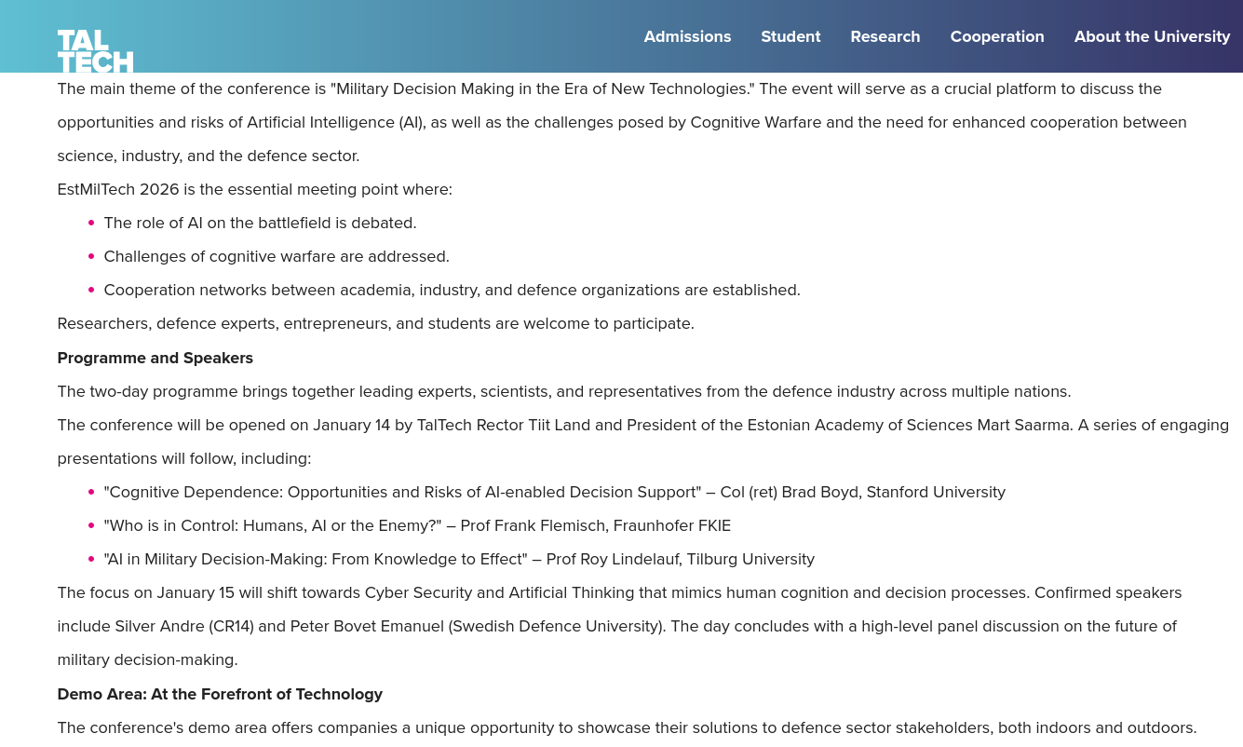
Task: Click the "The two-day programme brings together" sentence
Action: click(x=563, y=391)
